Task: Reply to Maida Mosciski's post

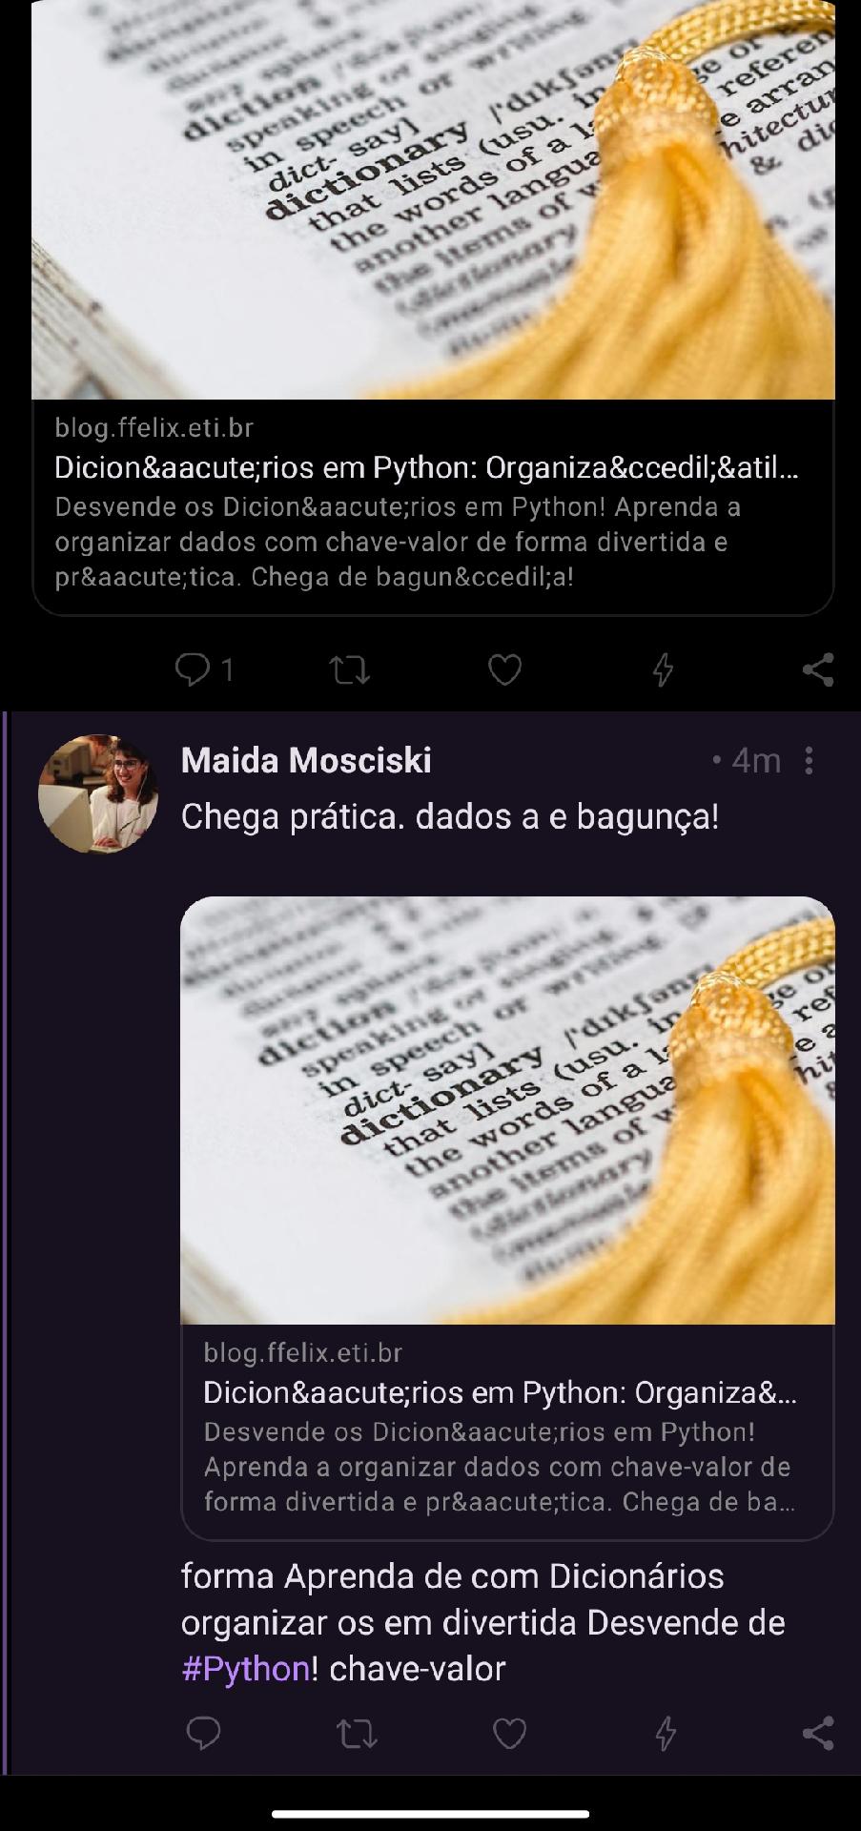Action: point(203,1733)
